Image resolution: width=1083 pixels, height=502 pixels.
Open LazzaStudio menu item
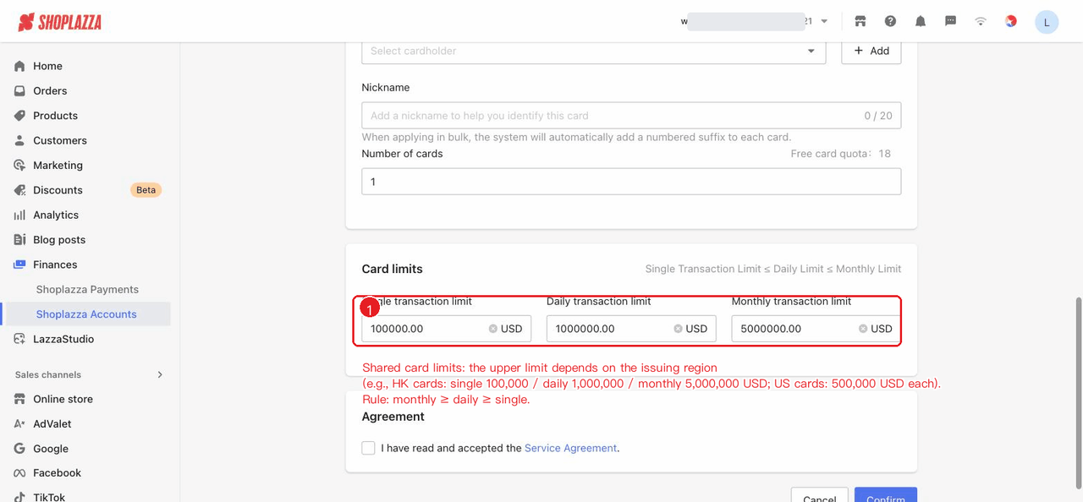63,339
